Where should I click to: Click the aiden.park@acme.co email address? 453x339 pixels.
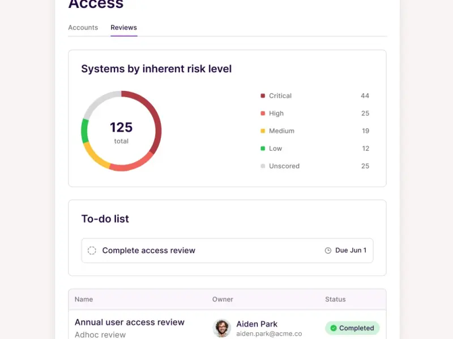point(269,334)
